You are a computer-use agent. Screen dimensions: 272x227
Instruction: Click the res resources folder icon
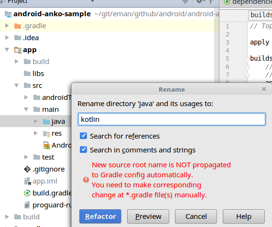point(46,134)
